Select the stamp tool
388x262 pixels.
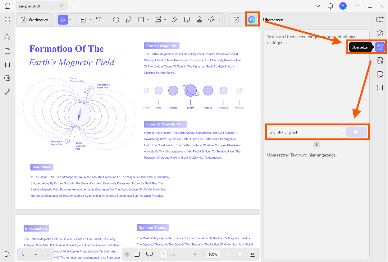199,20
